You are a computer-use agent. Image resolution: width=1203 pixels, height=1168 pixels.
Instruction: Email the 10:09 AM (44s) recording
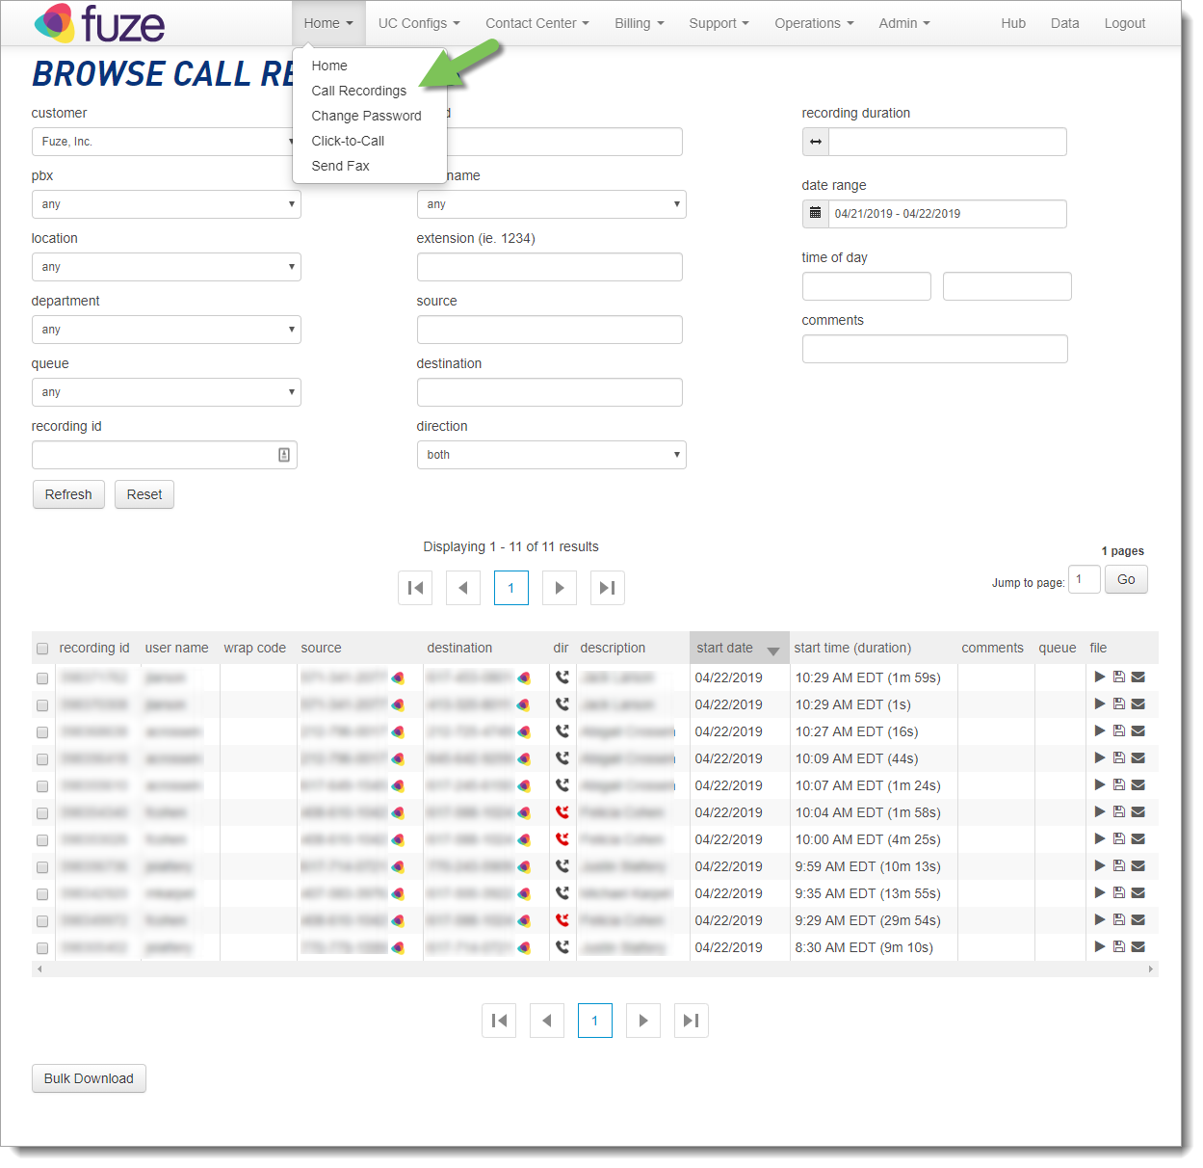pos(1138,758)
